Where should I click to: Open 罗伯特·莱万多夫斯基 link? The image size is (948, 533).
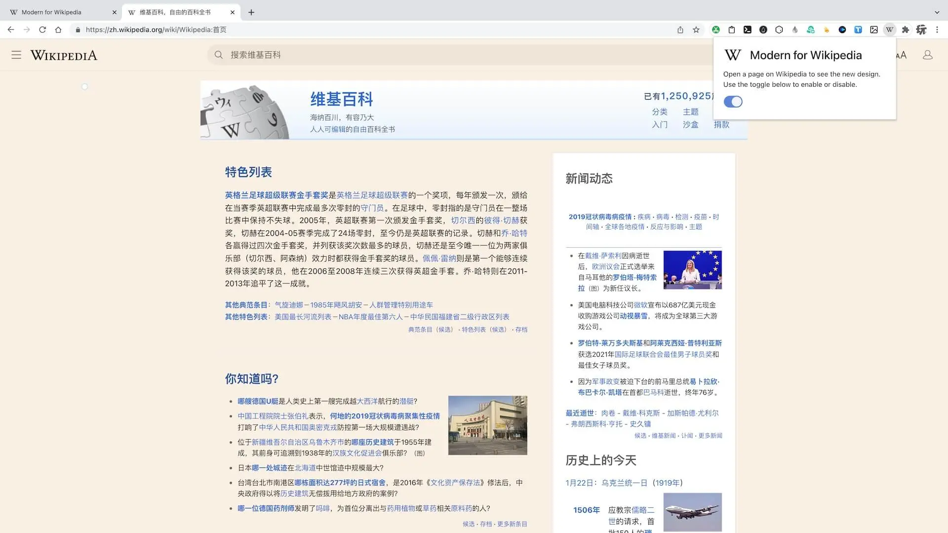point(610,343)
